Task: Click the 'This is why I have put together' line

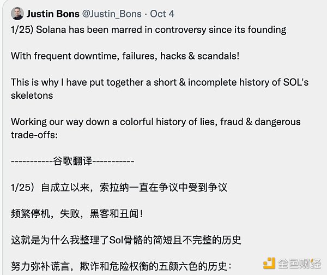Action: 160,82
